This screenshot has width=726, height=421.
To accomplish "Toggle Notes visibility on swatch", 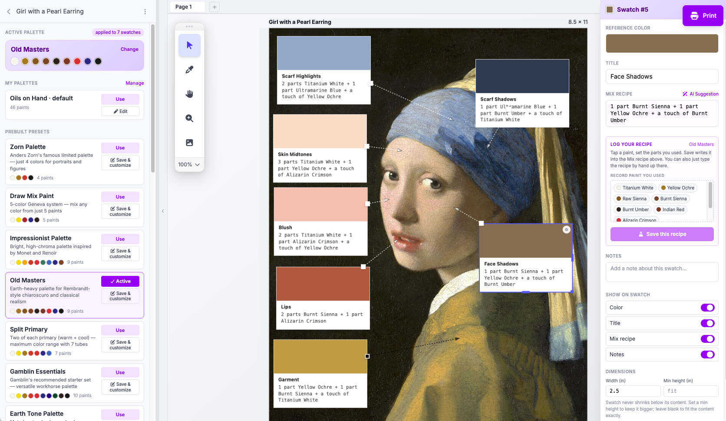I will click(x=707, y=355).
